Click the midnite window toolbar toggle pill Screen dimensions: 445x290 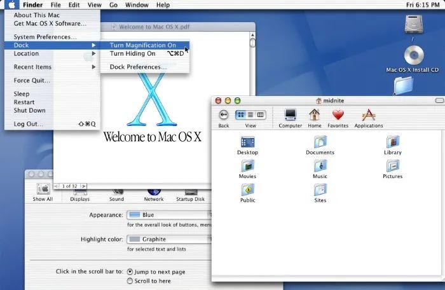pyautogui.click(x=439, y=100)
